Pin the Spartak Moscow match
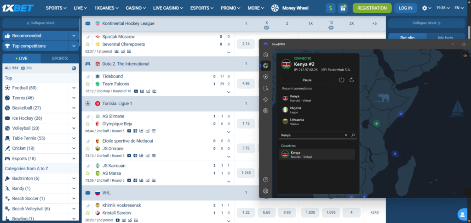 click(x=88, y=37)
